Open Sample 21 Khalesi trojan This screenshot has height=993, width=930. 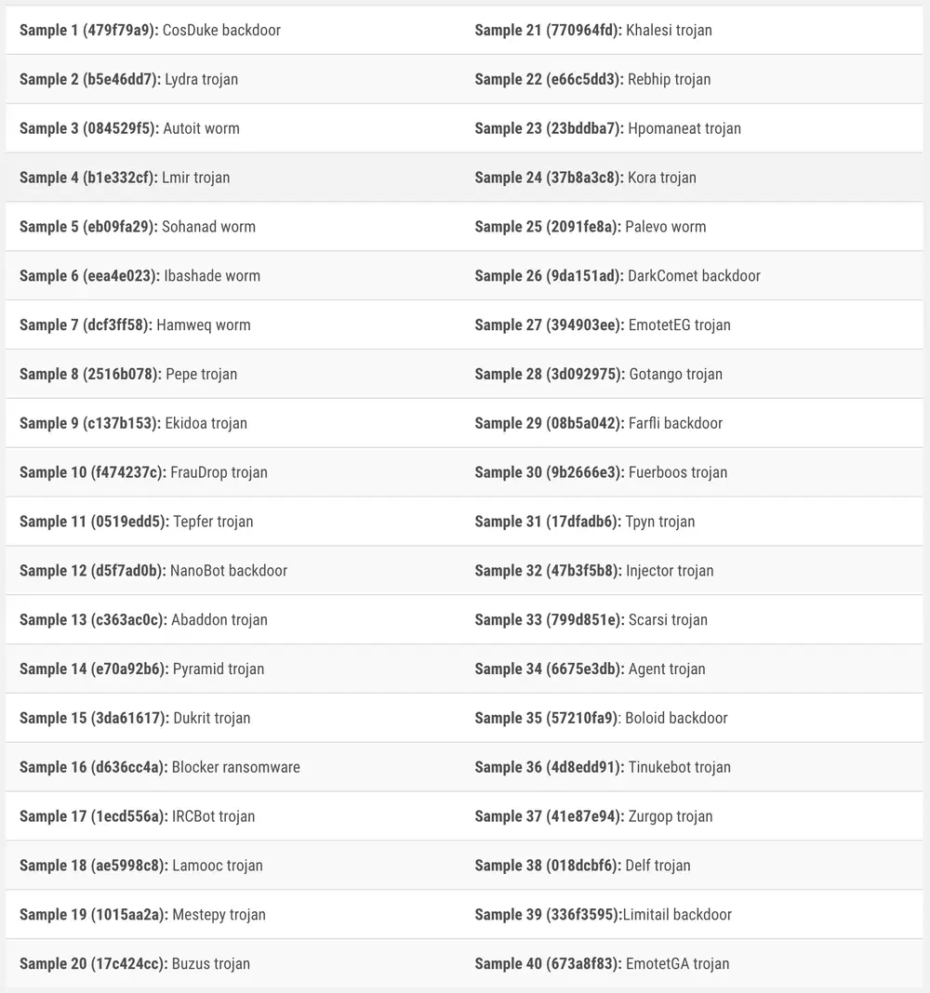coord(593,30)
